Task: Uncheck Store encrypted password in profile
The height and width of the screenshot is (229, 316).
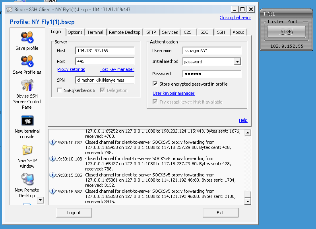Action: tap(155, 84)
